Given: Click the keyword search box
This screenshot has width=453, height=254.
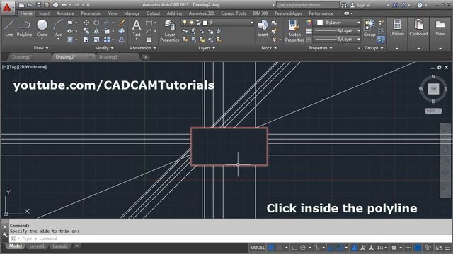Looking at the screenshot, I should click(307, 5).
